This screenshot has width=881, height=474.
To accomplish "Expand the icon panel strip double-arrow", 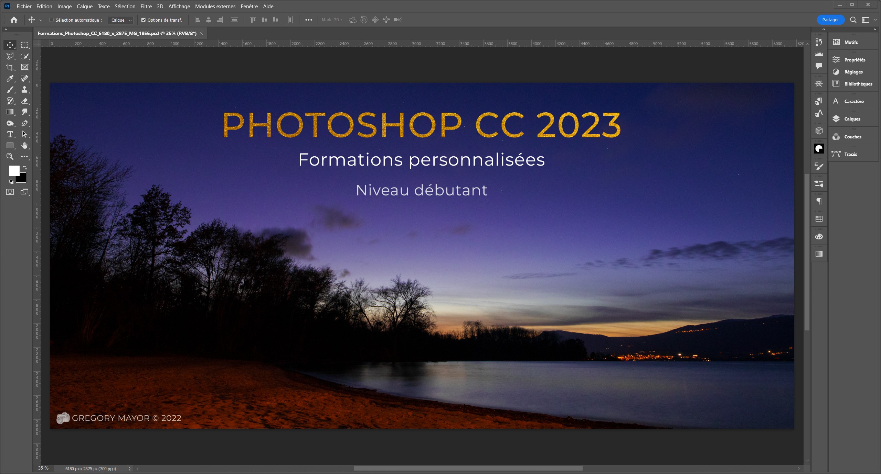I will 824,30.
